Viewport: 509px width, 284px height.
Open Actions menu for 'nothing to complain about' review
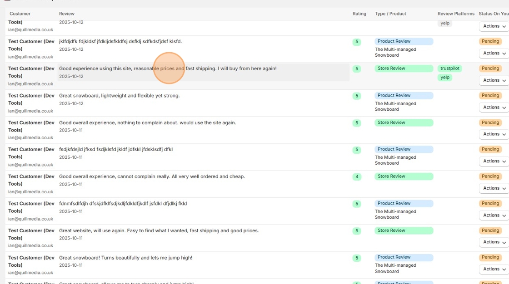coord(494,134)
